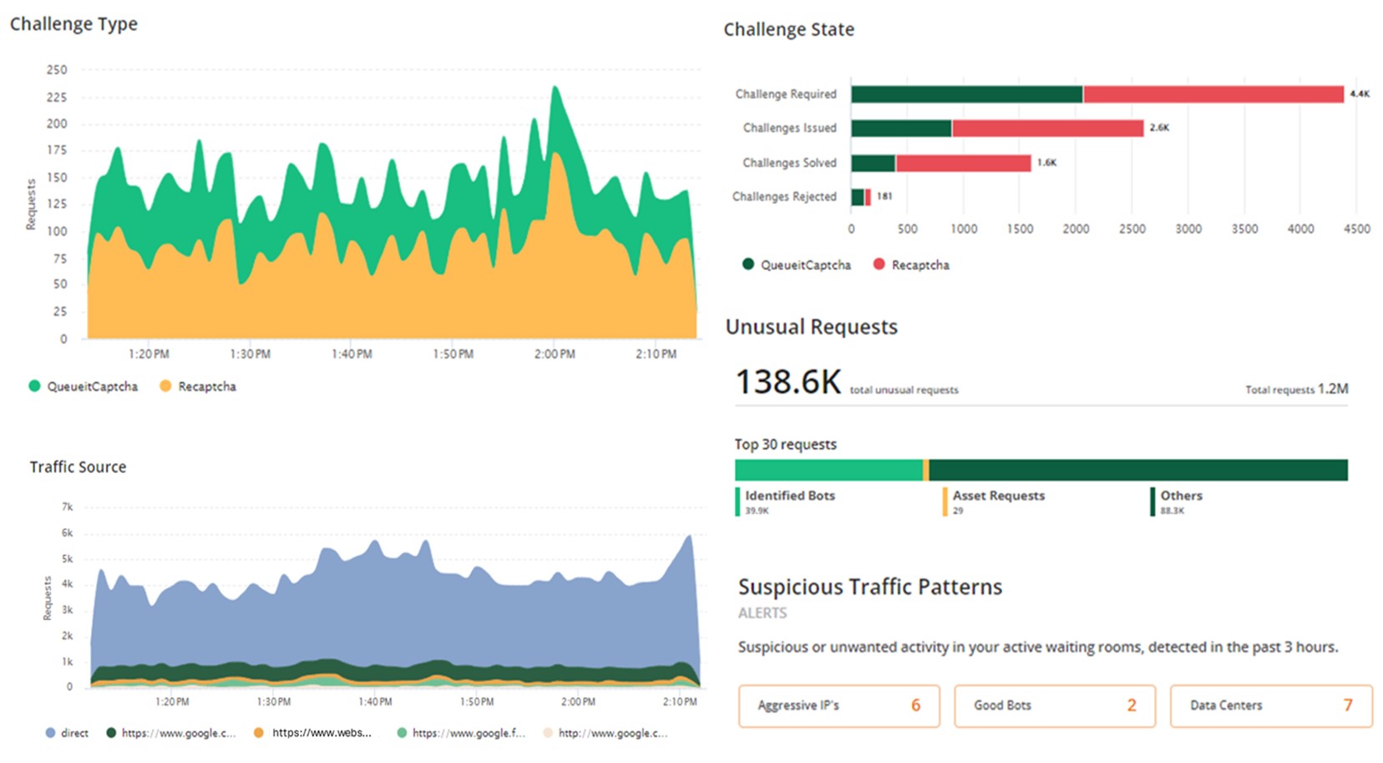Open Good Bots alert card

[1055, 706]
